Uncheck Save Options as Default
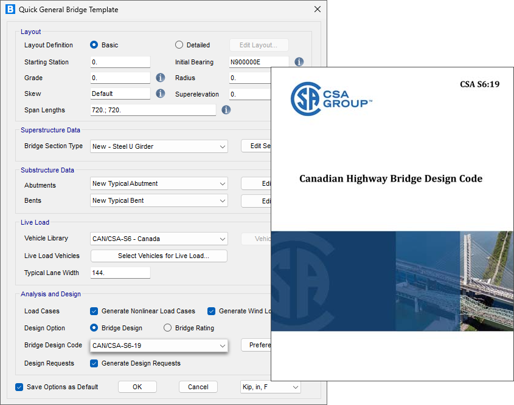This screenshot has height=405, width=514. click(19, 387)
